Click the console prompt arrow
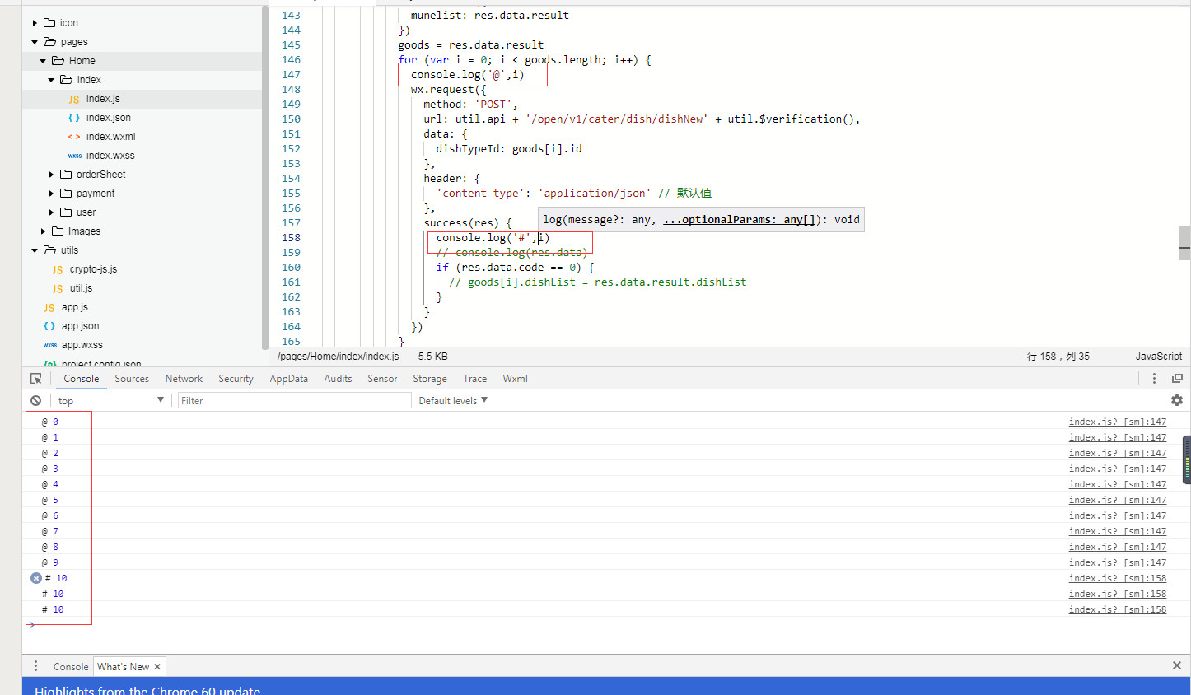The height and width of the screenshot is (695, 1191). click(x=32, y=625)
